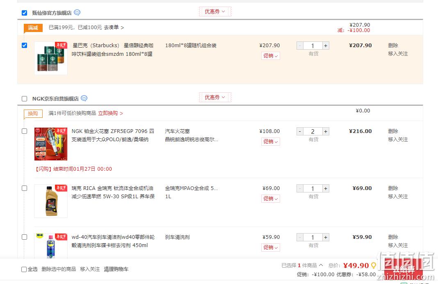This screenshot has width=438, height=284.
Task: Delete the 瑞壳 RICA 机油 item via 删除
Action: tap(393, 188)
